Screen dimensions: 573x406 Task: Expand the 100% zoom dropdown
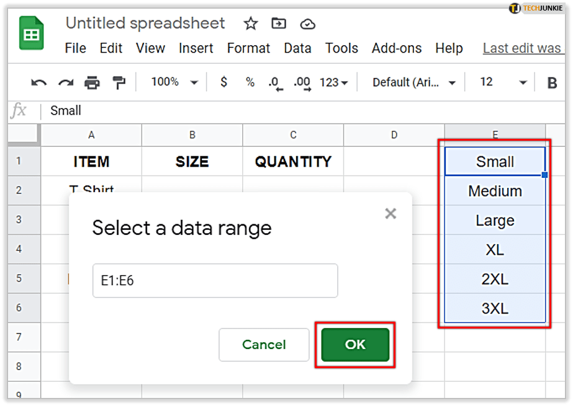coord(174,82)
